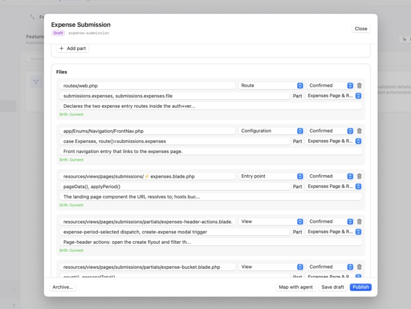Click the plus icon in Add part

coord(61,48)
